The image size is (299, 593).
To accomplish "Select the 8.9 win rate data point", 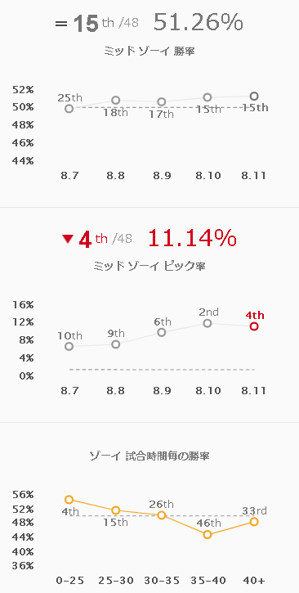I will click(x=162, y=101).
